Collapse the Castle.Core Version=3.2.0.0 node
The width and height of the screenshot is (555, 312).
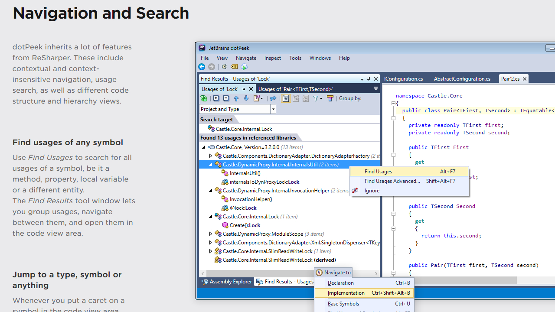click(204, 147)
